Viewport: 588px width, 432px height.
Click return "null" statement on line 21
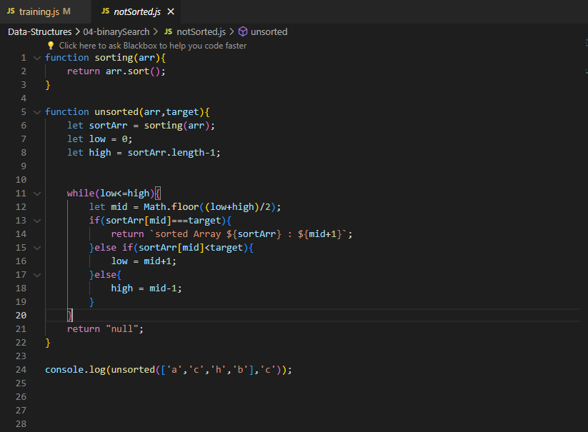click(x=105, y=329)
